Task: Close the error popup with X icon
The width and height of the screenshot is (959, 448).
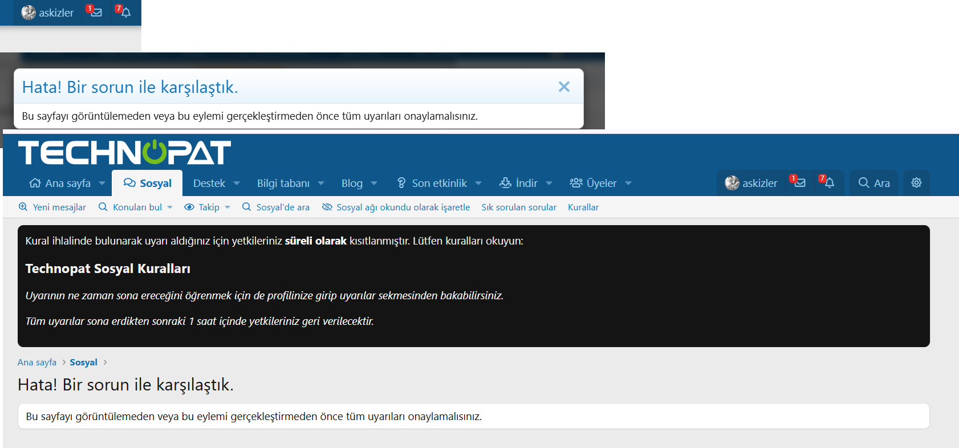Action: coord(564,87)
